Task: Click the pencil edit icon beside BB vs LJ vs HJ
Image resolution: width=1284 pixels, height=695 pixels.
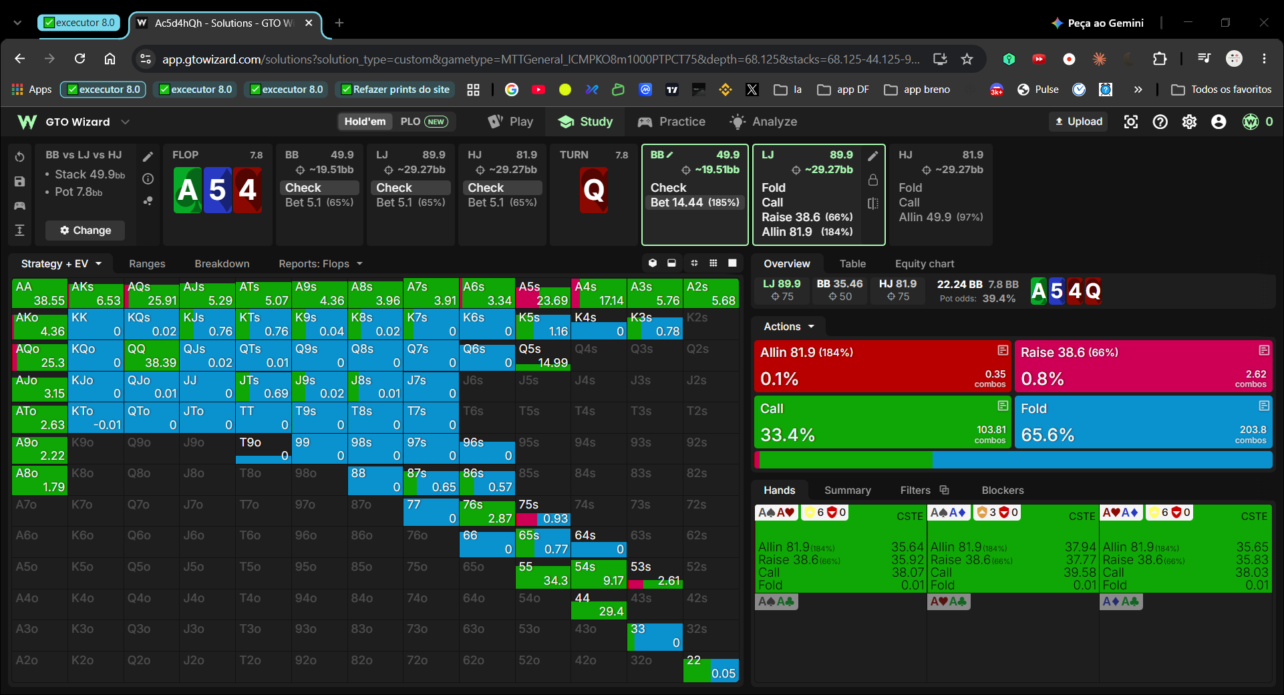Action: click(148, 157)
